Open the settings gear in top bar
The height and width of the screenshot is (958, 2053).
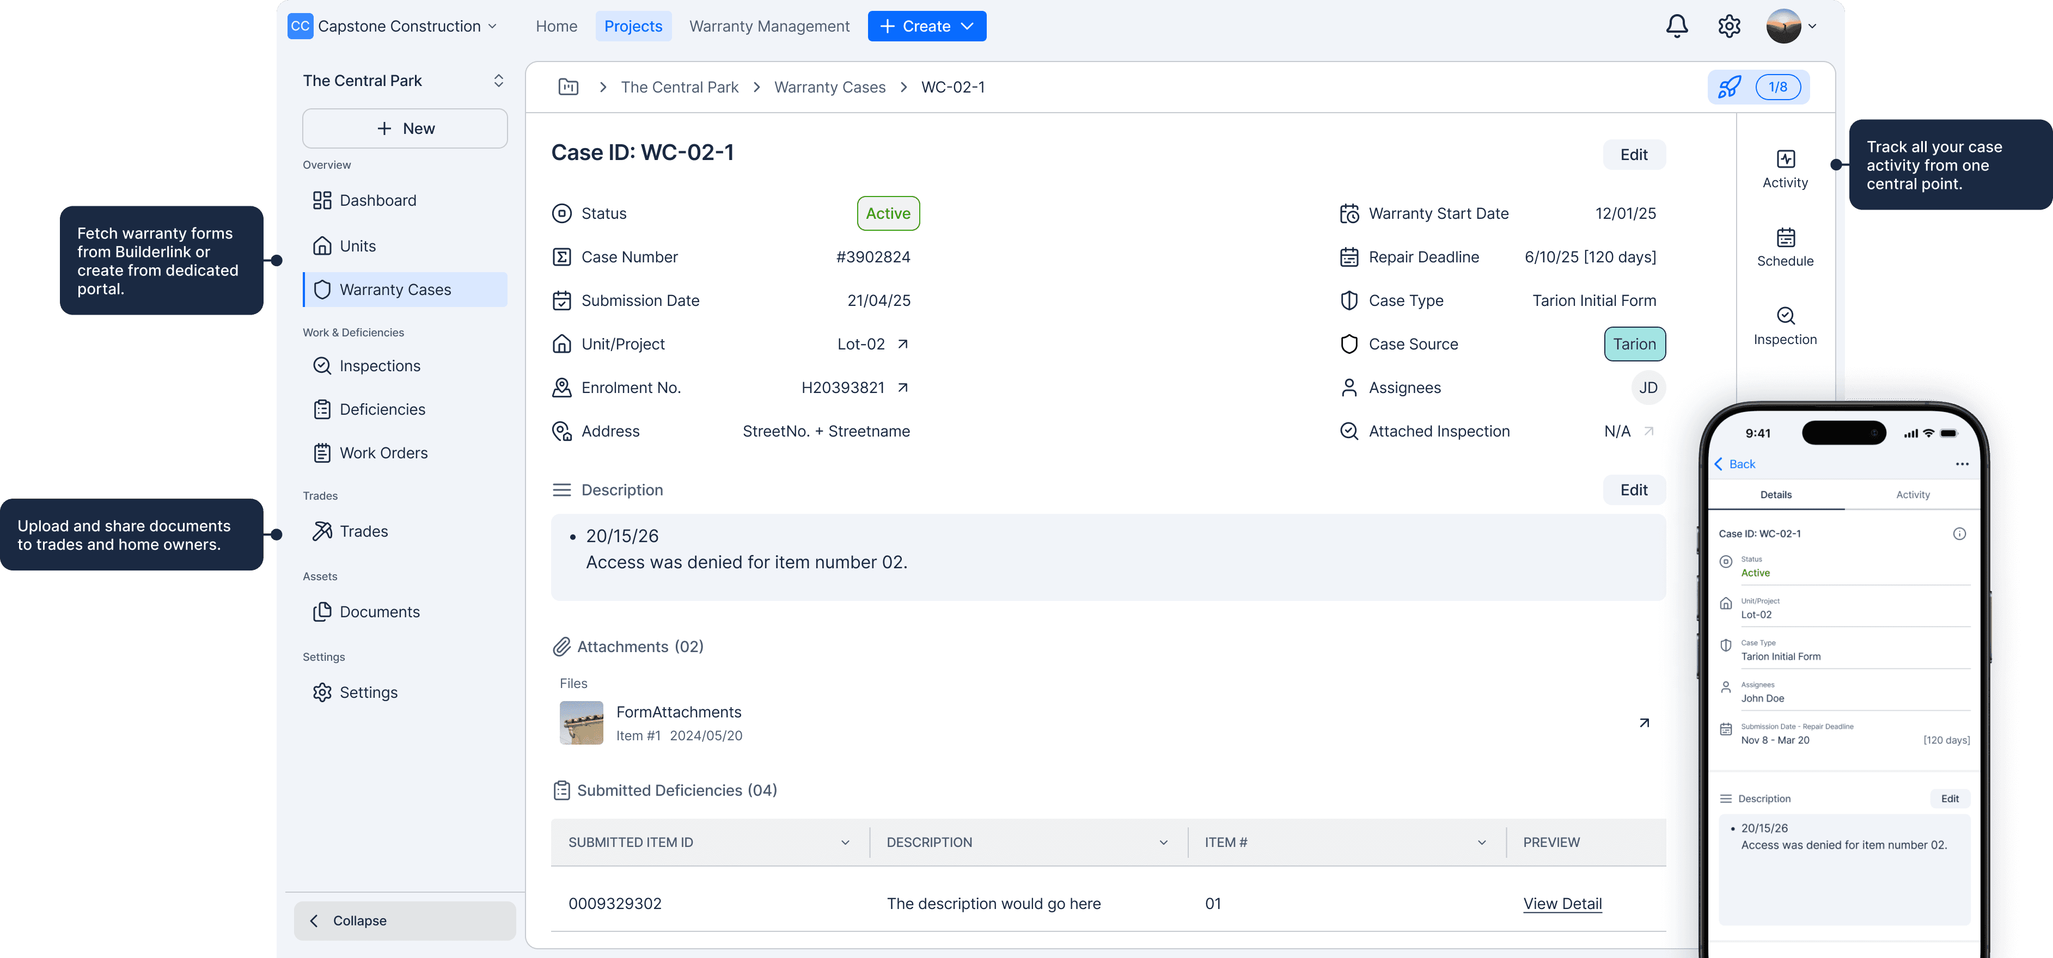[x=1728, y=26]
